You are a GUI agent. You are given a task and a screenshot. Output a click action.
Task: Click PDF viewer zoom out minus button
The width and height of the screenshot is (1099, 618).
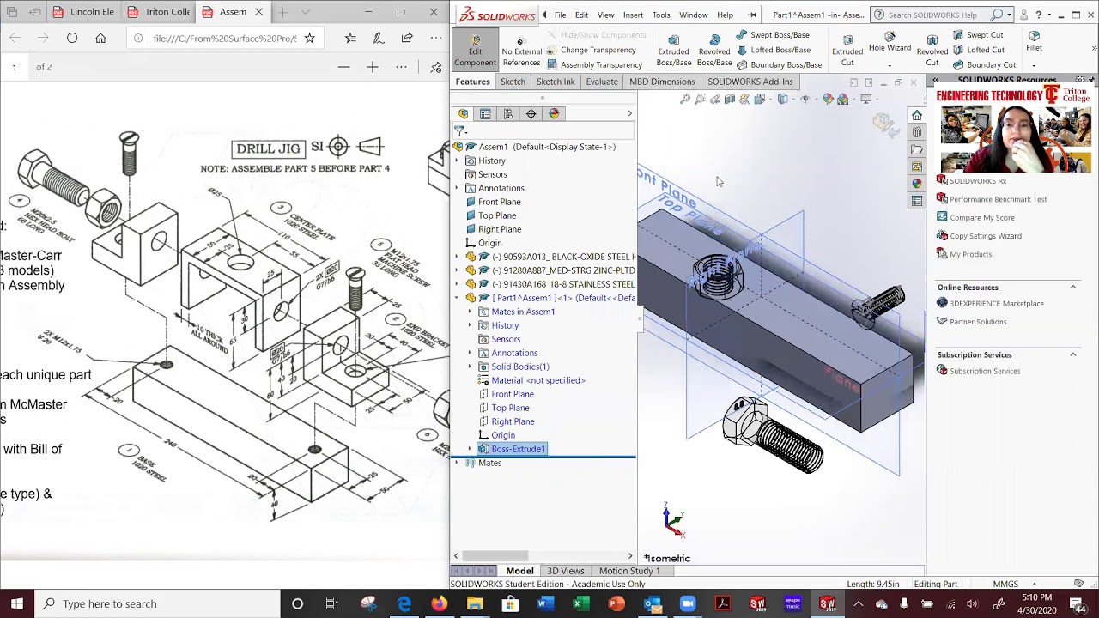pyautogui.click(x=343, y=67)
